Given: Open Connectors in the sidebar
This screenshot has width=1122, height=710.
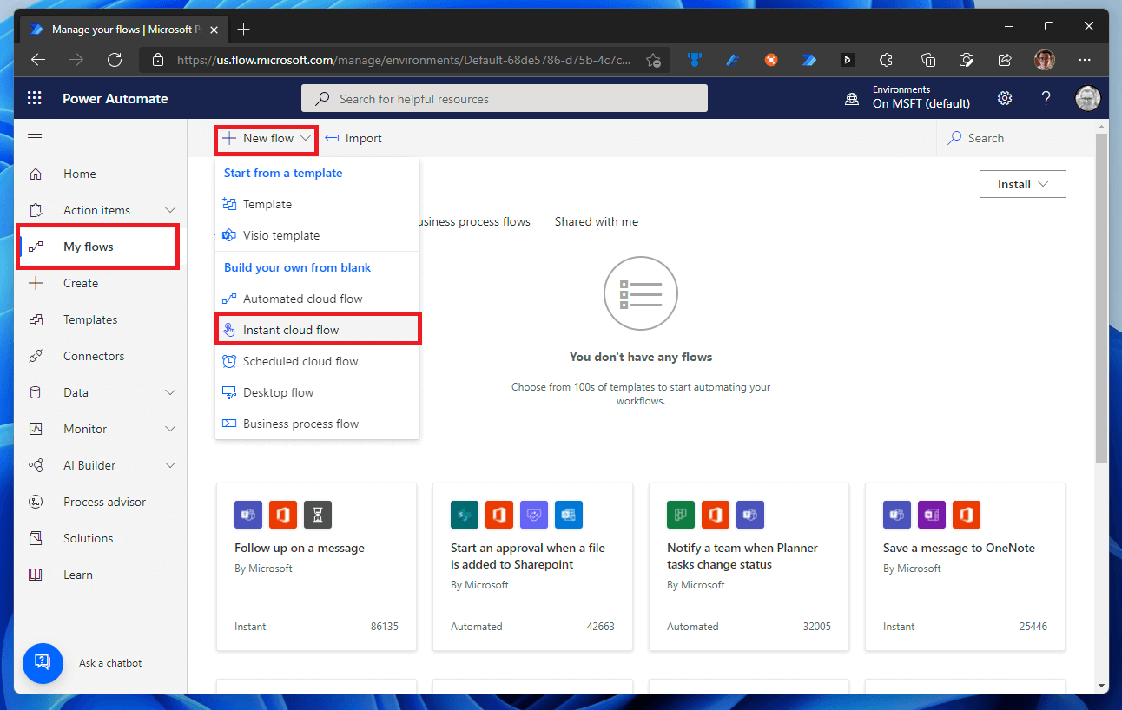Looking at the screenshot, I should (101, 356).
